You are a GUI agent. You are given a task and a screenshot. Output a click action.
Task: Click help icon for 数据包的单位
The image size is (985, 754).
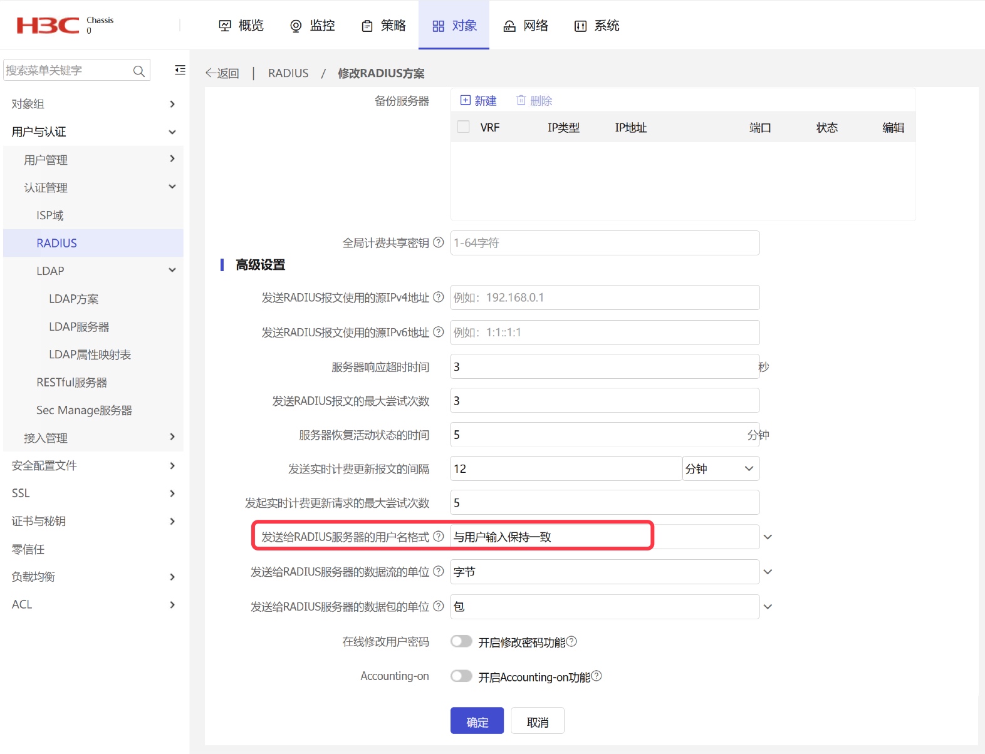pos(439,606)
